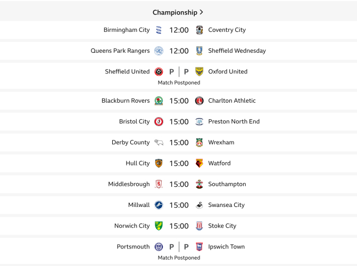This screenshot has height=266, width=357.
Task: Select the Preston North End team name
Action: coord(234,122)
